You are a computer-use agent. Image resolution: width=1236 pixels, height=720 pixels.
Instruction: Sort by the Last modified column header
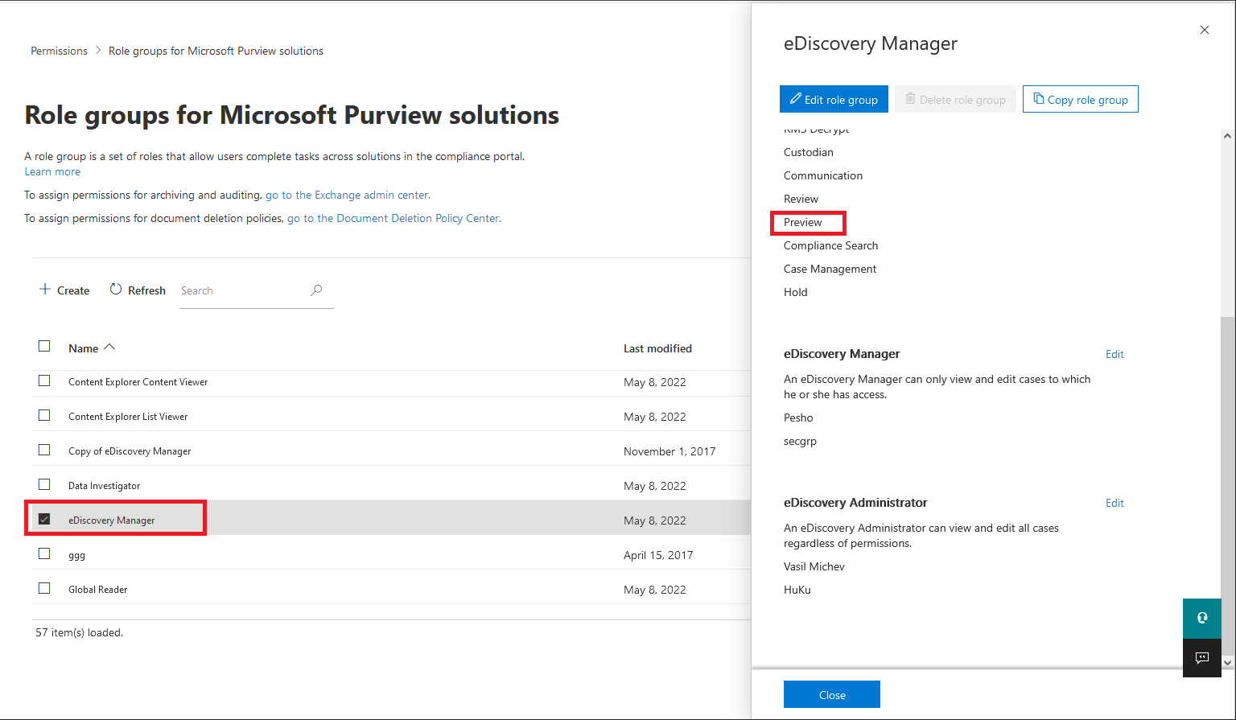click(657, 348)
